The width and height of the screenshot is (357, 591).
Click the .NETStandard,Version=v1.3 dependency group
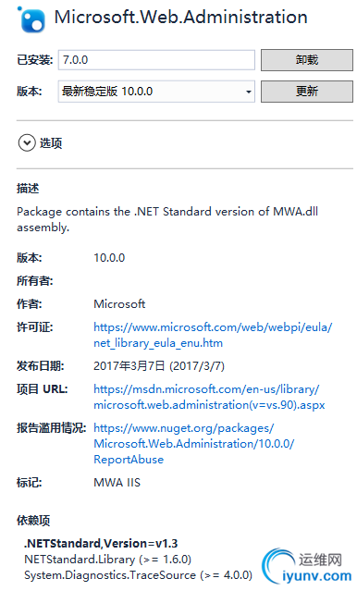101,544
